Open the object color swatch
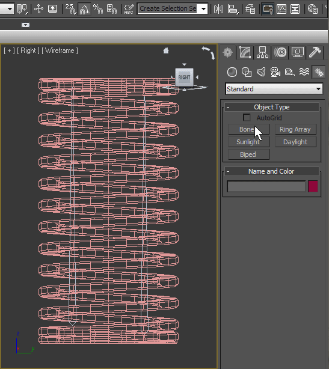 pyautogui.click(x=313, y=186)
